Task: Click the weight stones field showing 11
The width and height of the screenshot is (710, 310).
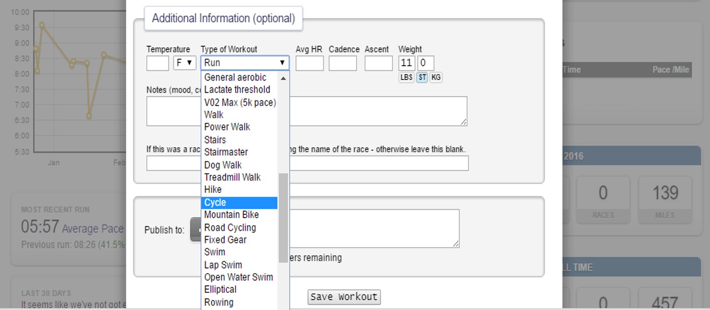Action: [x=406, y=63]
